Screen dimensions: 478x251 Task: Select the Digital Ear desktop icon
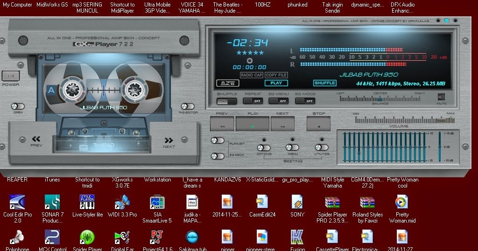click(122, 237)
